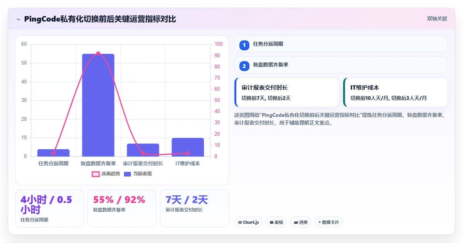Select the 表格 tag
Screen dimensions: 463x243
[276, 222]
